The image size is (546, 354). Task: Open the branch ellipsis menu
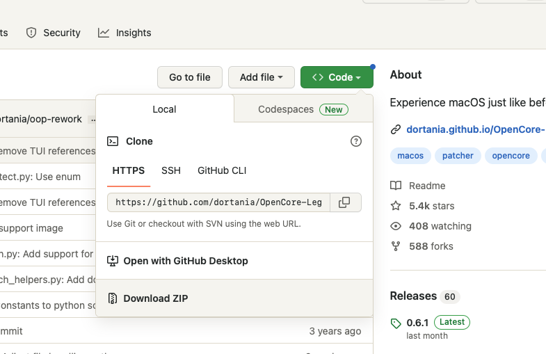point(93,120)
